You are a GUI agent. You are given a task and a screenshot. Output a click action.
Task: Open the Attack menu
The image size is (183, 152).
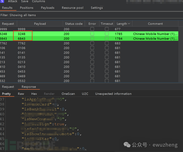[12, 1]
